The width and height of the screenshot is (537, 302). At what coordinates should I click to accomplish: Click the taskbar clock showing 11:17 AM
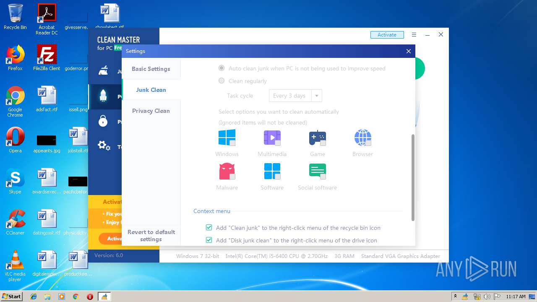click(516, 297)
